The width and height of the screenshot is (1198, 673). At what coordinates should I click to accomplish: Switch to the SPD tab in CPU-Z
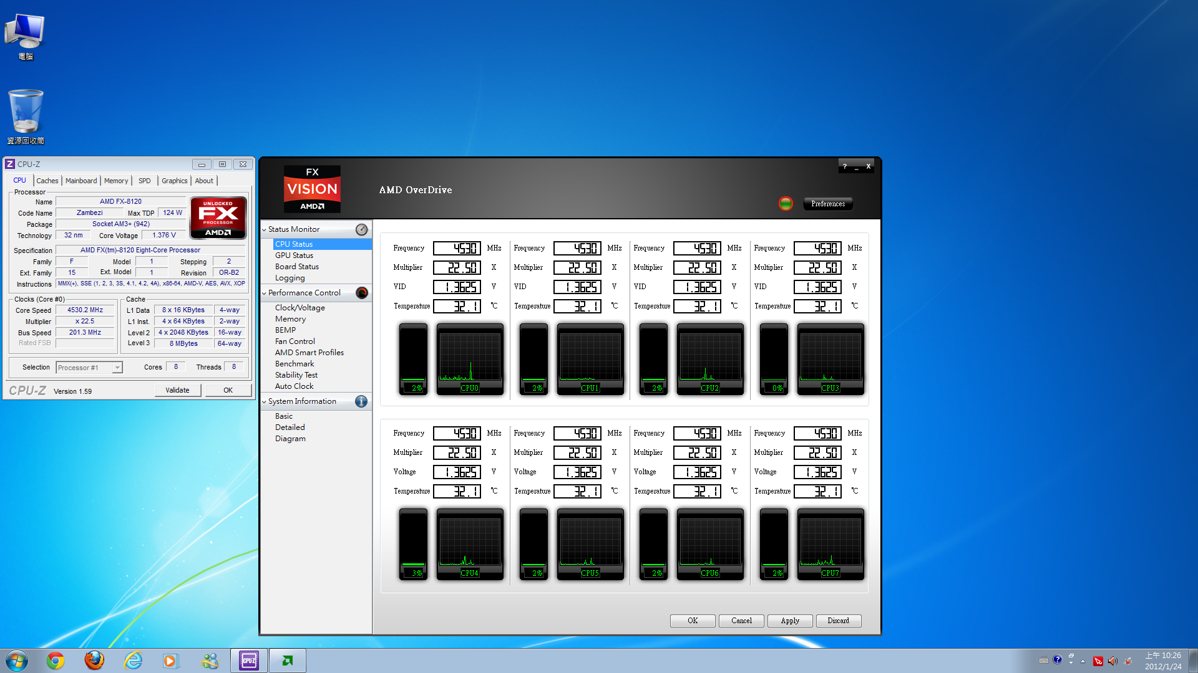[x=145, y=181]
